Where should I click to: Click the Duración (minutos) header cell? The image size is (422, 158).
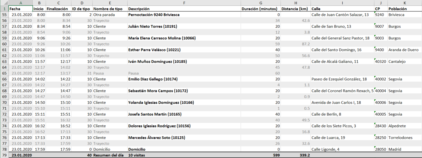(x=260, y=9)
